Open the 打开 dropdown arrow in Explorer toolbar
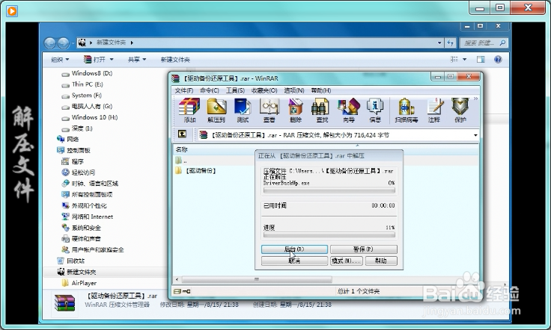Viewport: 551px width, 330px height. (112, 60)
